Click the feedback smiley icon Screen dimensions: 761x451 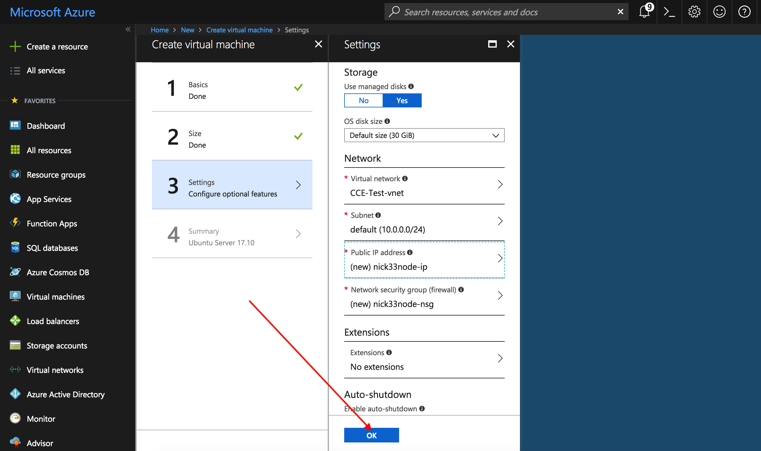(x=719, y=12)
